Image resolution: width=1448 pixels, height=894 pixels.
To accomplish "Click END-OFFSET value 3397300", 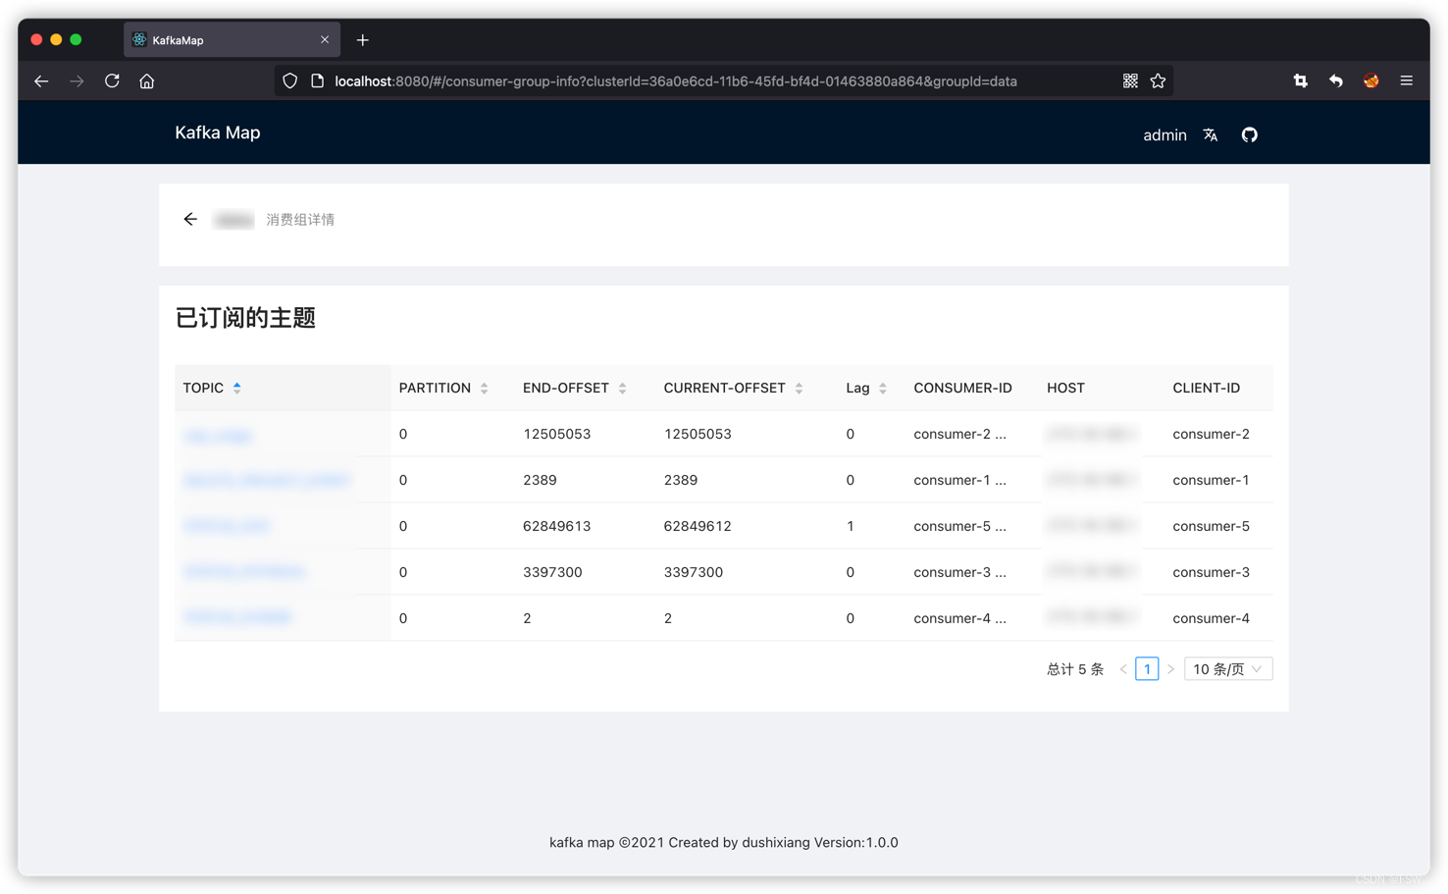I will click(x=552, y=572).
